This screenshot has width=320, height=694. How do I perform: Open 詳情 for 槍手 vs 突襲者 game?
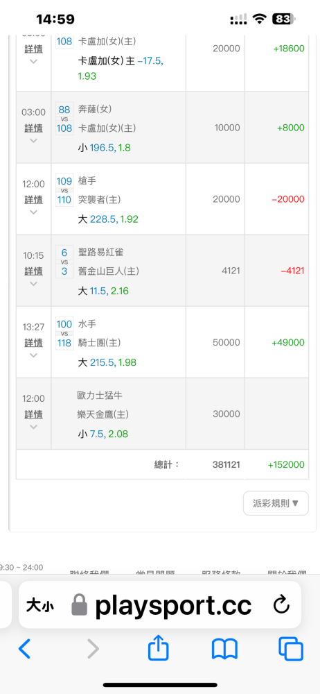coord(33,199)
